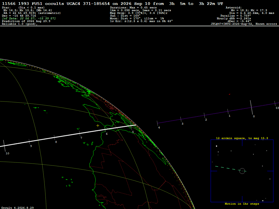Click tick marked 2 on purple dotted line
Image resolution: width=279 pixels, height=209 pixels.
point(204,115)
